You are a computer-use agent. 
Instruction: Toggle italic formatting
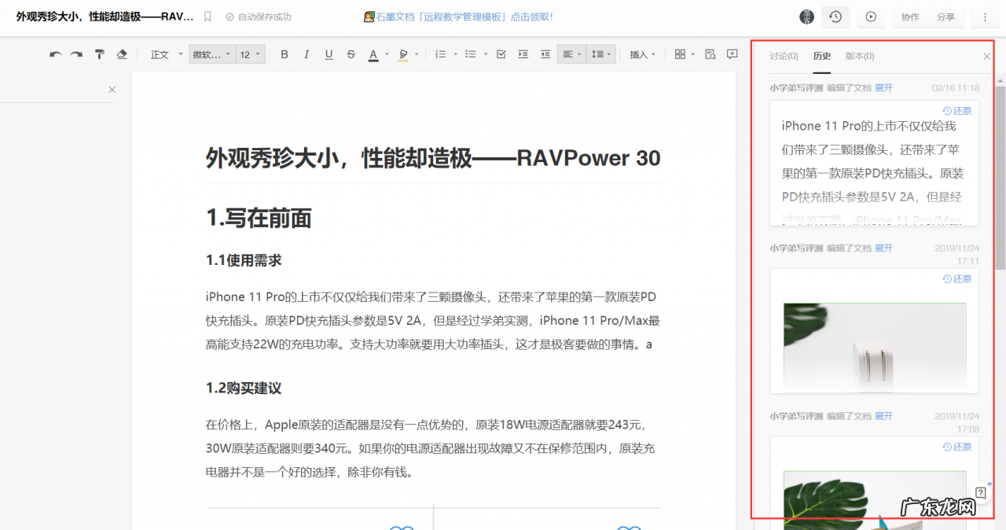tap(306, 53)
